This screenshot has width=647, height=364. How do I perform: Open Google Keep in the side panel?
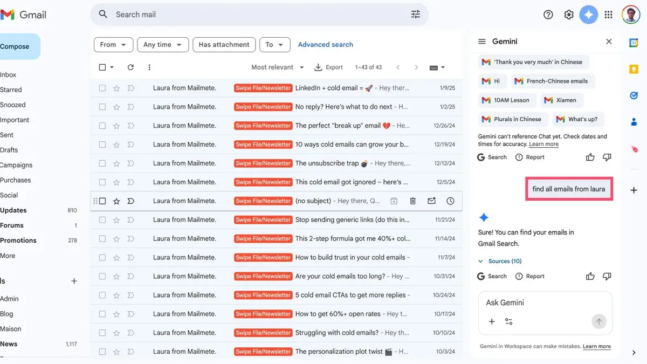click(x=634, y=69)
